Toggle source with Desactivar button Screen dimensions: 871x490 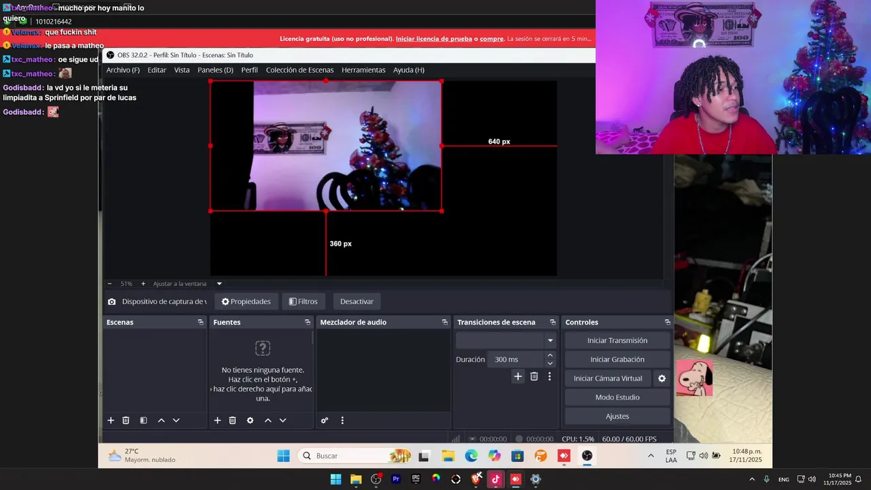(357, 301)
